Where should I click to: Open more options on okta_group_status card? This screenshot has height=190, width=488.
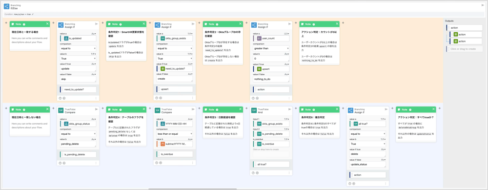click(x=96, y=163)
